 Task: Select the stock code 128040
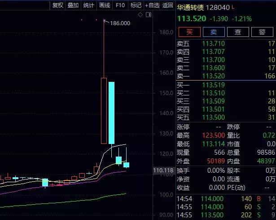pos(218,8)
